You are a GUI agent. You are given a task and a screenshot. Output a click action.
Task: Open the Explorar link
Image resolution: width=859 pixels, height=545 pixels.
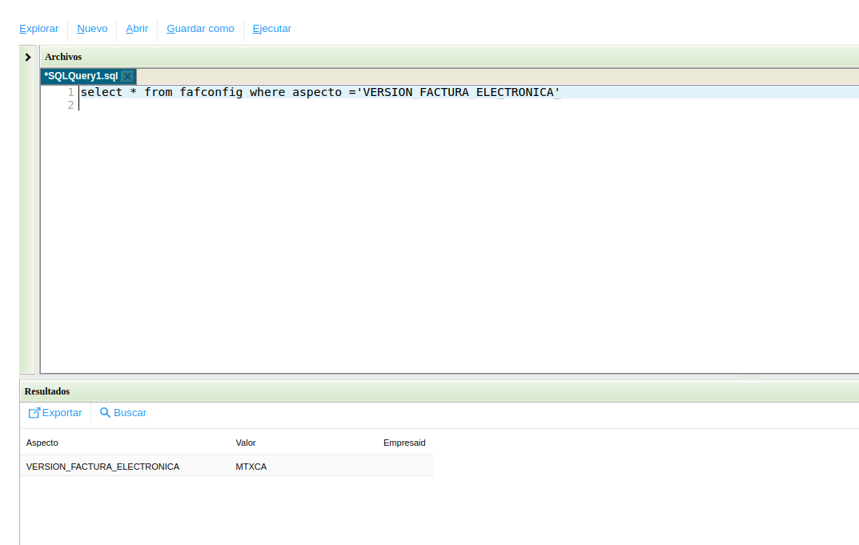(39, 29)
